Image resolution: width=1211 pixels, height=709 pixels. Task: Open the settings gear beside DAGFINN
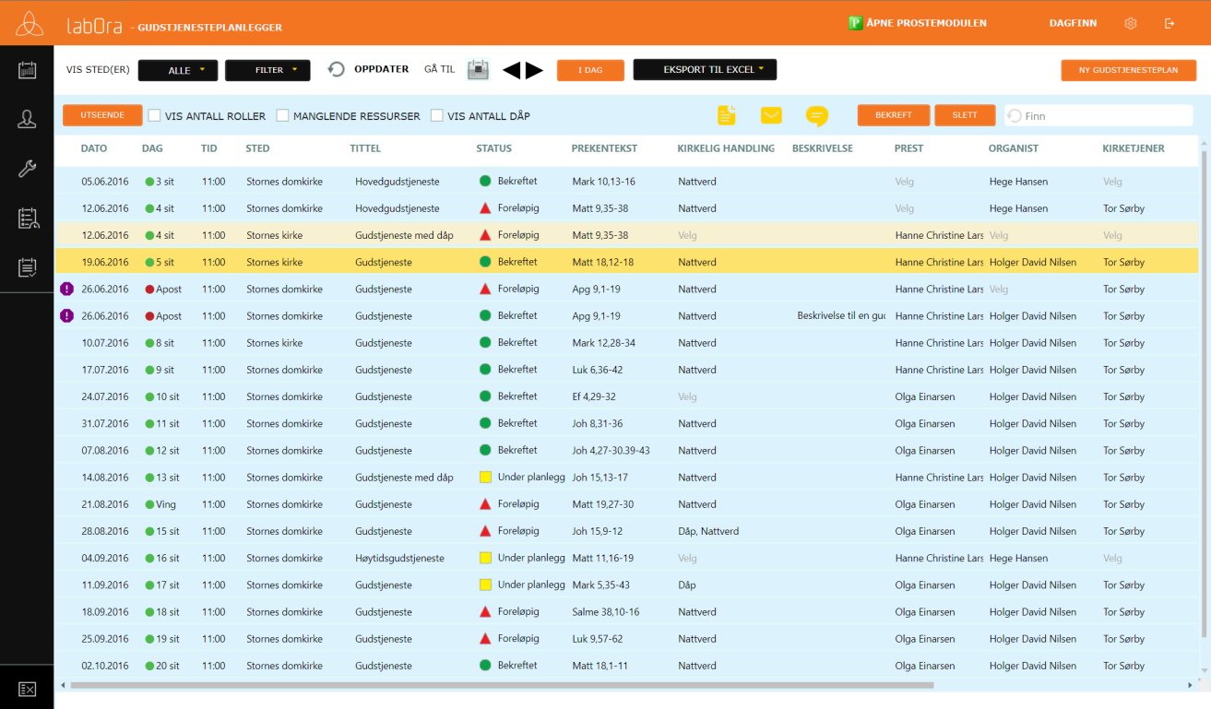(x=1131, y=24)
